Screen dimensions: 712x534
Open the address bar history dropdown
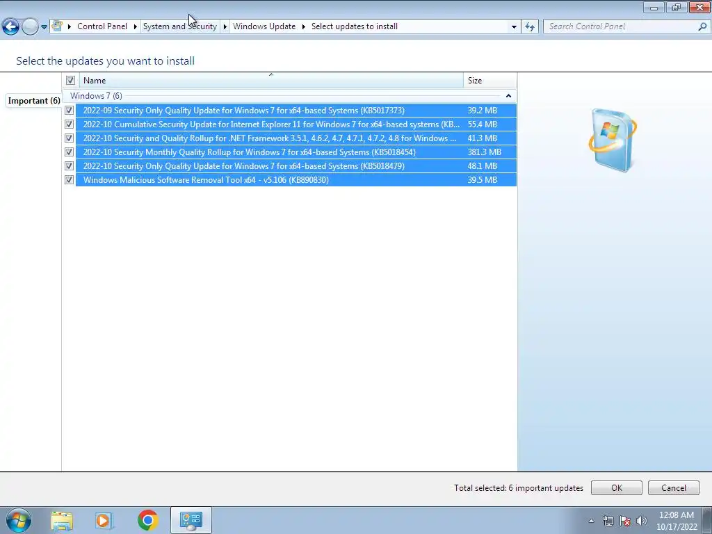[x=514, y=26]
